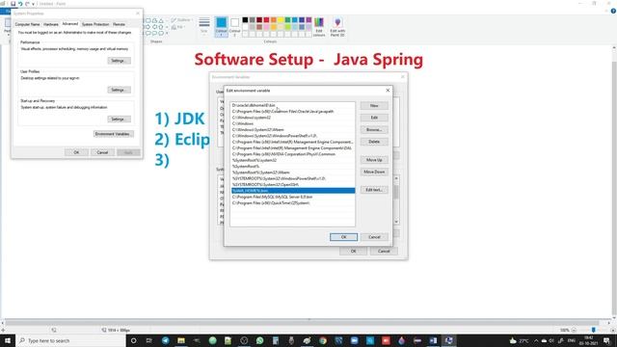Open Environment Variables from System Properties
This screenshot has height=347, width=617.
pyautogui.click(x=114, y=134)
